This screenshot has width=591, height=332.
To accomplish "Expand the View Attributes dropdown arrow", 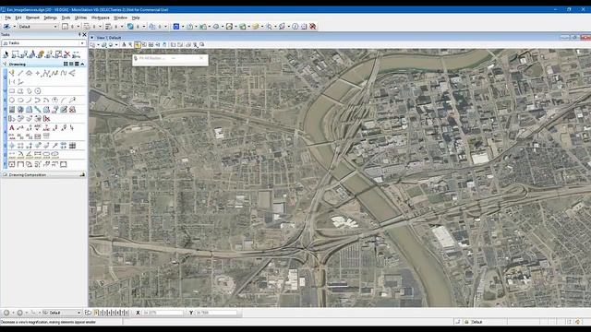I will click(x=98, y=45).
